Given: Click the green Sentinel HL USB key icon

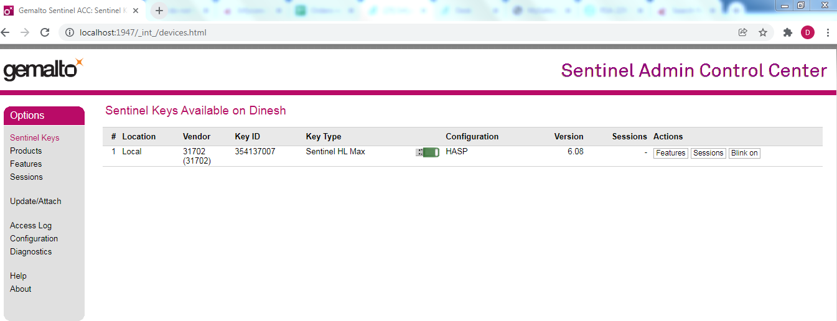Looking at the screenshot, I should pyautogui.click(x=428, y=152).
